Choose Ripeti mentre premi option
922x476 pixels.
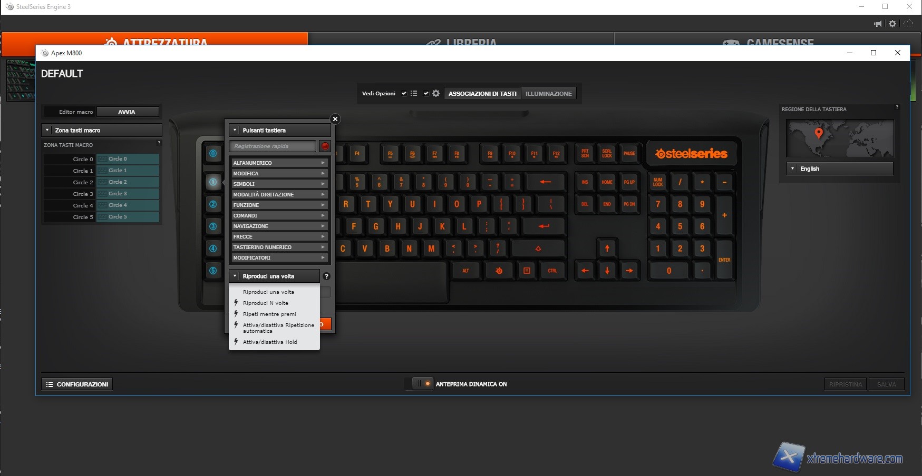(269, 314)
